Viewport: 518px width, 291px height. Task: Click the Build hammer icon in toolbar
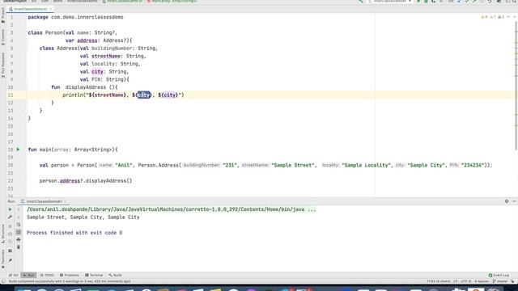(x=361, y=2)
